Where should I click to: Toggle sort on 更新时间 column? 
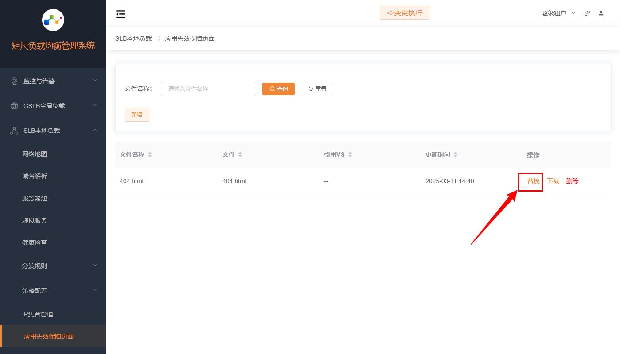(456, 154)
